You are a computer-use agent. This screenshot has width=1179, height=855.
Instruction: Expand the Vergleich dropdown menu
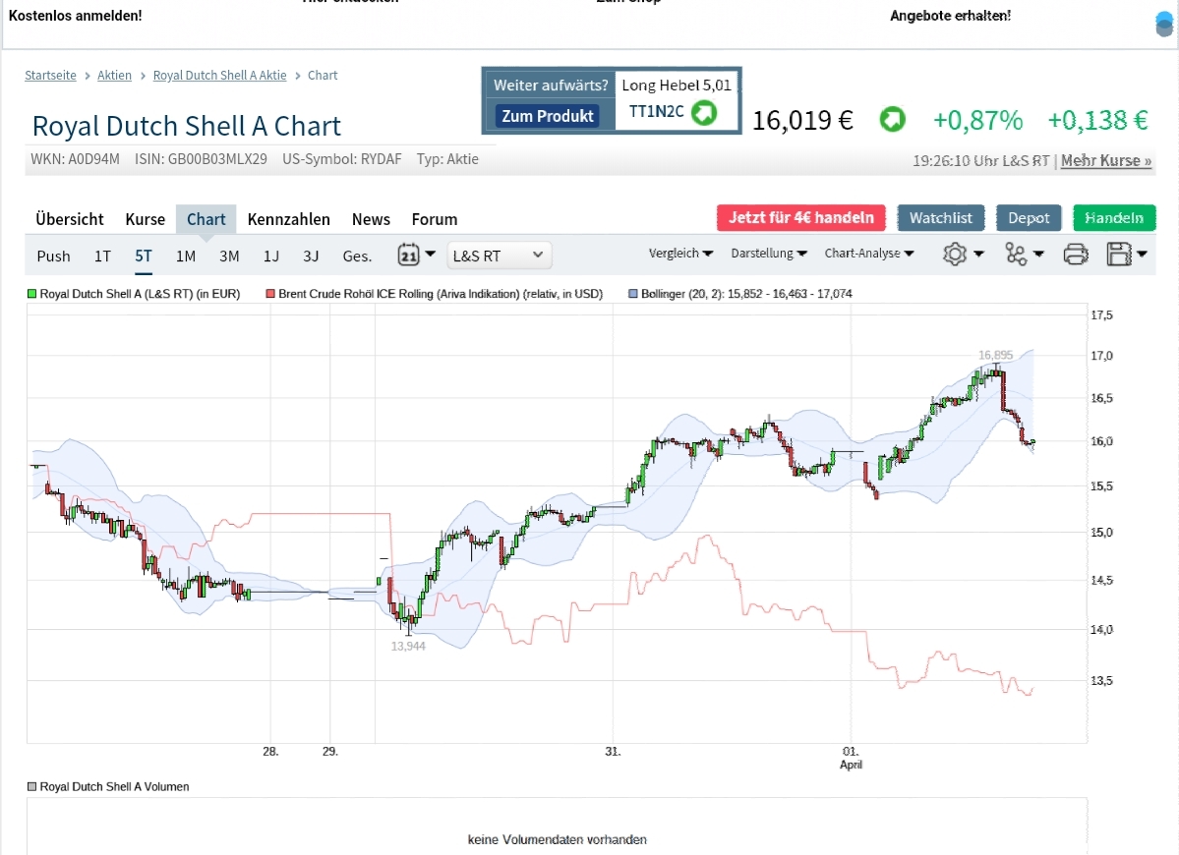(x=680, y=254)
